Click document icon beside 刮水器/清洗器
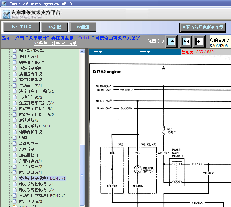 pyautogui.click(x=14, y=51)
